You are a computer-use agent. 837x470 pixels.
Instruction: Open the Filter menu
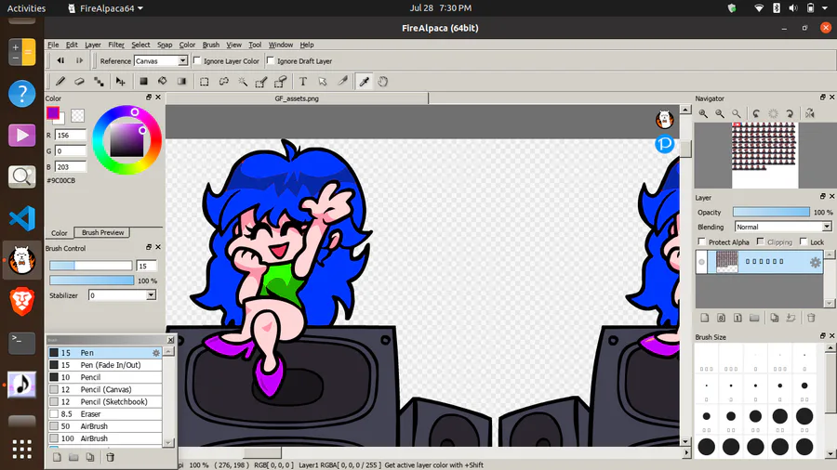coord(116,45)
